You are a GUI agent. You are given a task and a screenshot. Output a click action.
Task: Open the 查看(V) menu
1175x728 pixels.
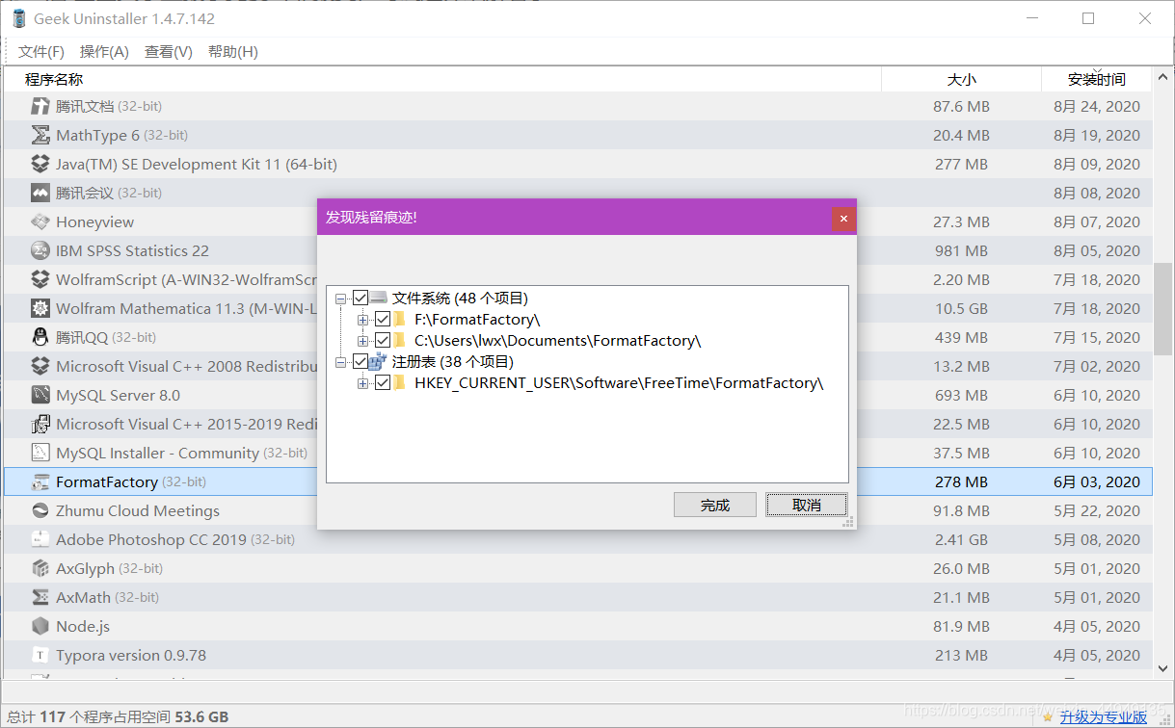click(169, 52)
